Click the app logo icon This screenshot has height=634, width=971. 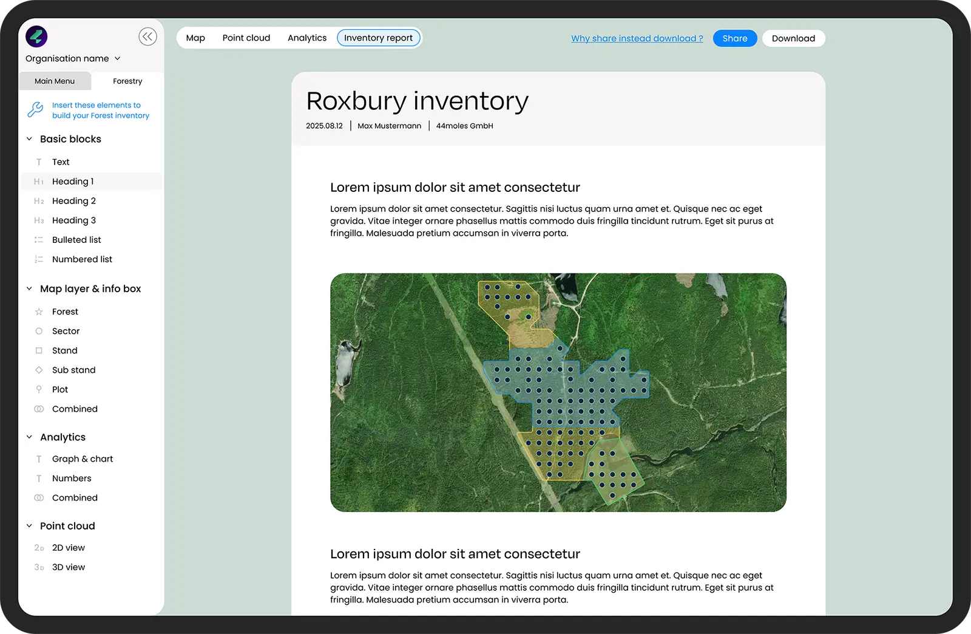click(x=36, y=36)
